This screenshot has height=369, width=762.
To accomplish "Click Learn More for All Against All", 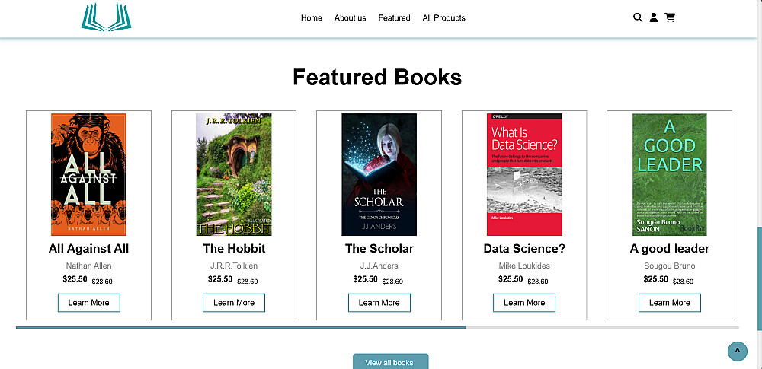I will point(88,303).
